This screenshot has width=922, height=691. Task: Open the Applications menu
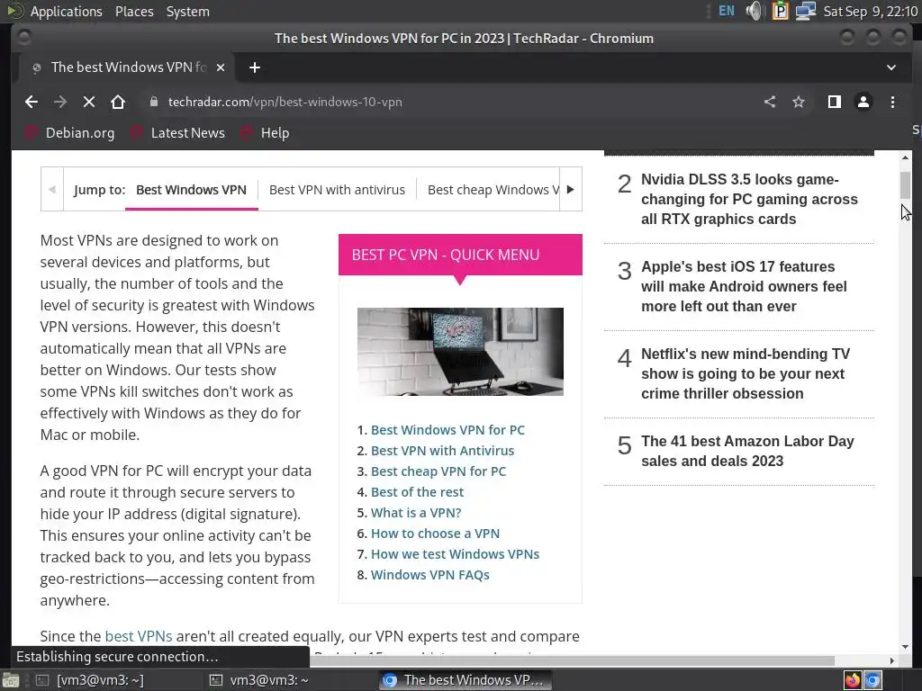click(x=66, y=11)
